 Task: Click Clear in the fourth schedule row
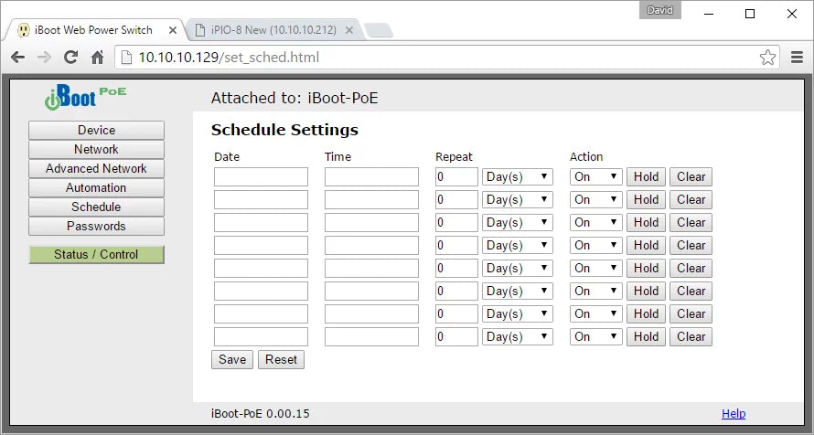tap(691, 245)
